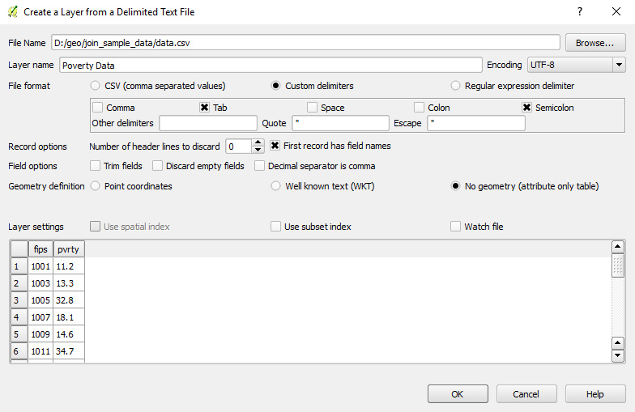The image size is (635, 412).
Task: Click the Browse... button
Action: coord(595,43)
